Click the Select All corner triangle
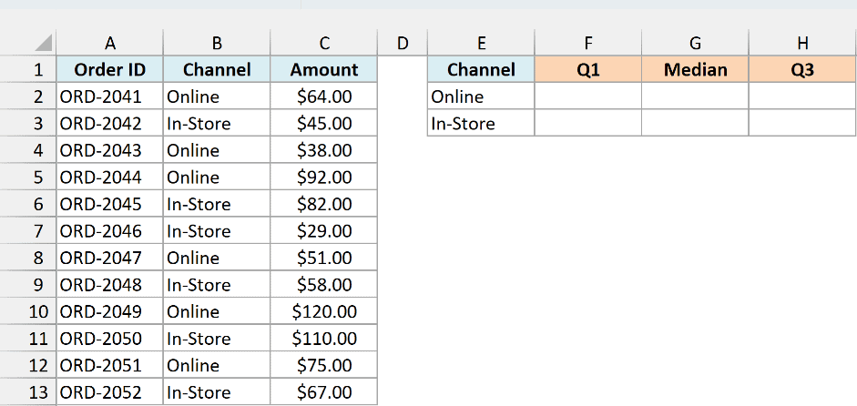Viewport: 857px width, 406px height. click(x=43, y=43)
